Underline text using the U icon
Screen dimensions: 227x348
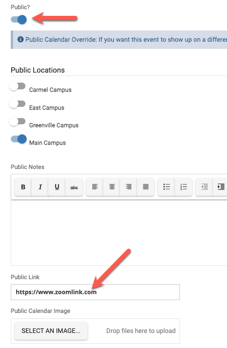(x=57, y=187)
